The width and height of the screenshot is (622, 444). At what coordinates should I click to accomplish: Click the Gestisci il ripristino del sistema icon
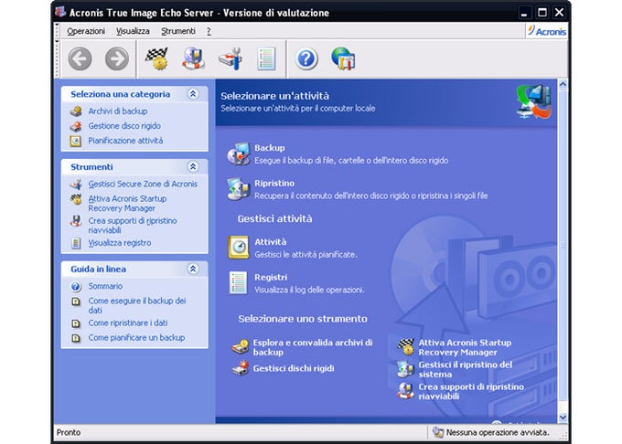click(x=406, y=369)
